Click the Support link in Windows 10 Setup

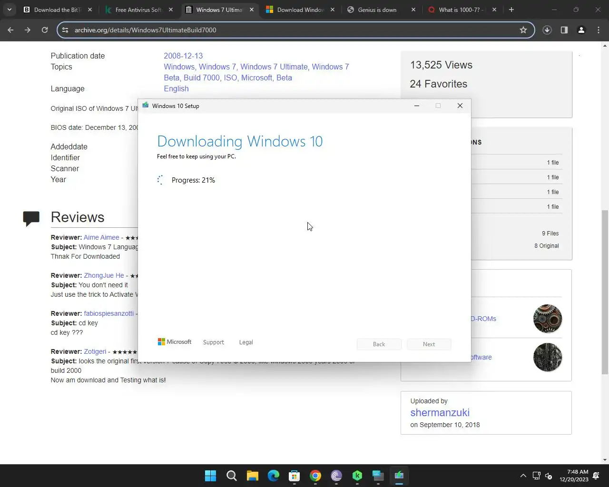coord(213,342)
